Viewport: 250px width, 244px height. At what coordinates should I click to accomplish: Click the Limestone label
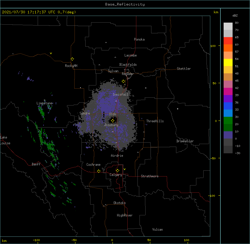pos(44,103)
